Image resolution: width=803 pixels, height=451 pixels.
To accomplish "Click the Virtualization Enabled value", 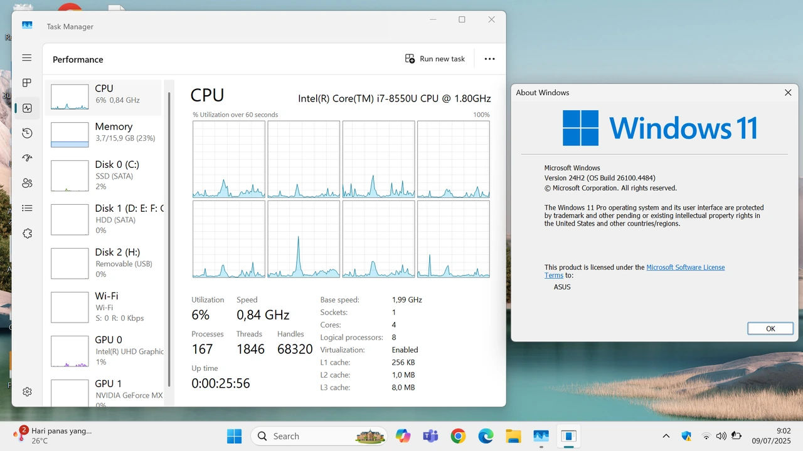I will [405, 350].
